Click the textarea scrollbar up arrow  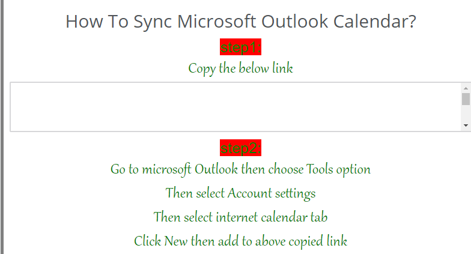tap(466, 88)
